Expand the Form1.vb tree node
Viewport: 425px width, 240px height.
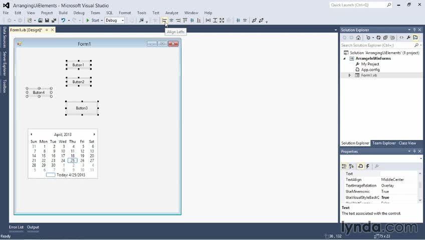350,75
